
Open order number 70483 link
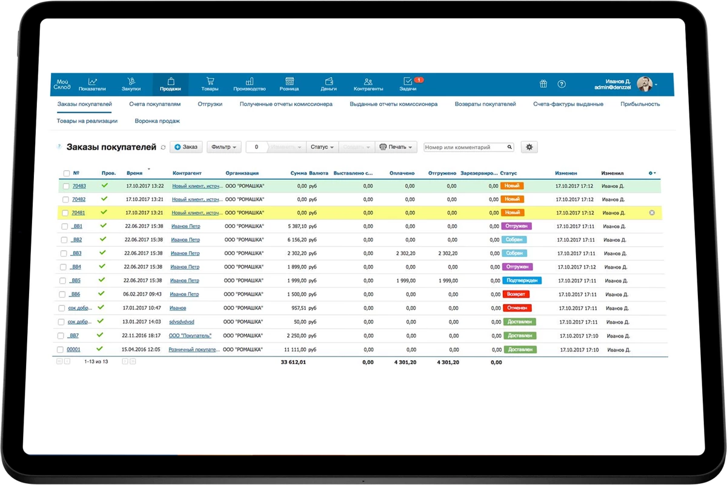[79, 186]
